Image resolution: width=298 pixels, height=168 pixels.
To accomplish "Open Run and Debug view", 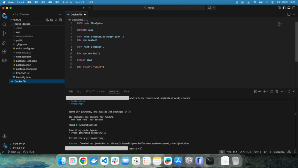I will point(4,43).
